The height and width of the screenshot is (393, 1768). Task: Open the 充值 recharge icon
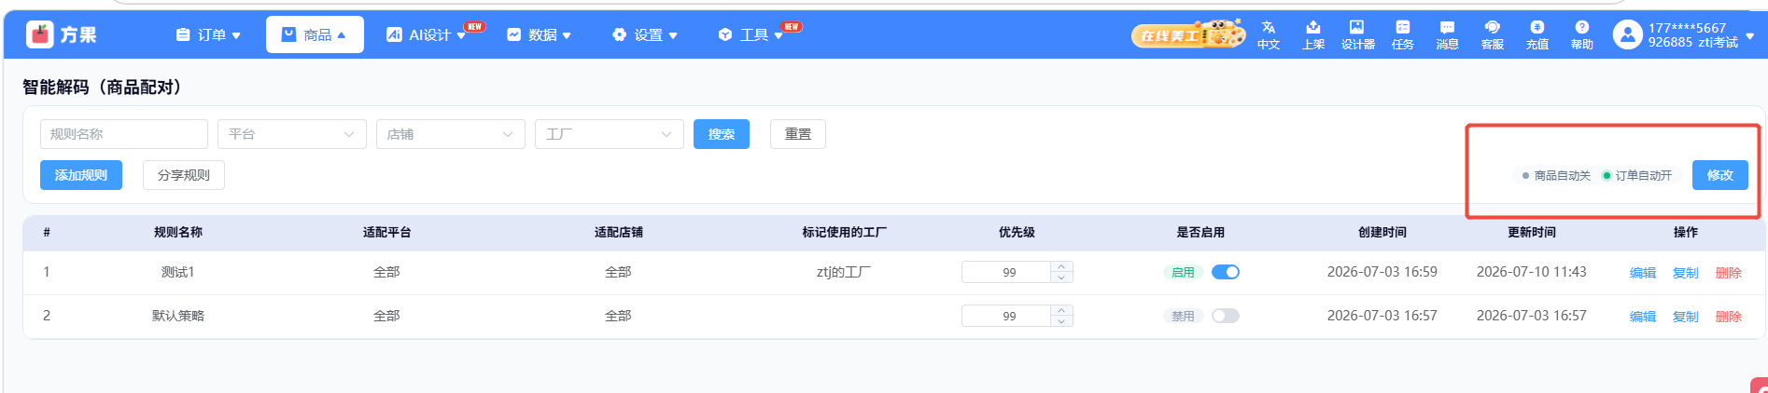pyautogui.click(x=1536, y=28)
